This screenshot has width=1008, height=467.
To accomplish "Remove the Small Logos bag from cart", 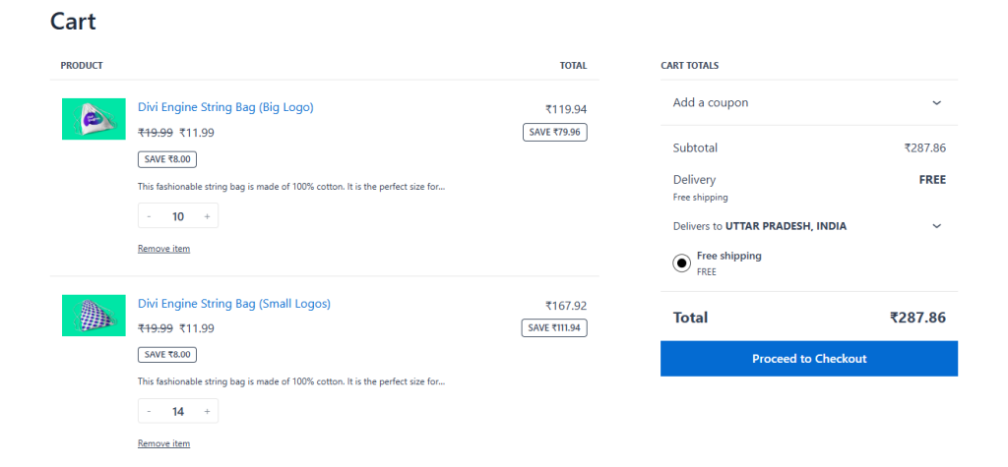I will [x=163, y=444].
